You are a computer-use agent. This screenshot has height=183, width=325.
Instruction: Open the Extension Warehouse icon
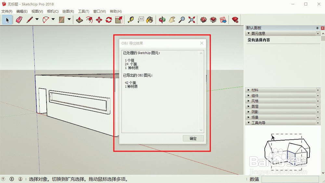pos(213,20)
